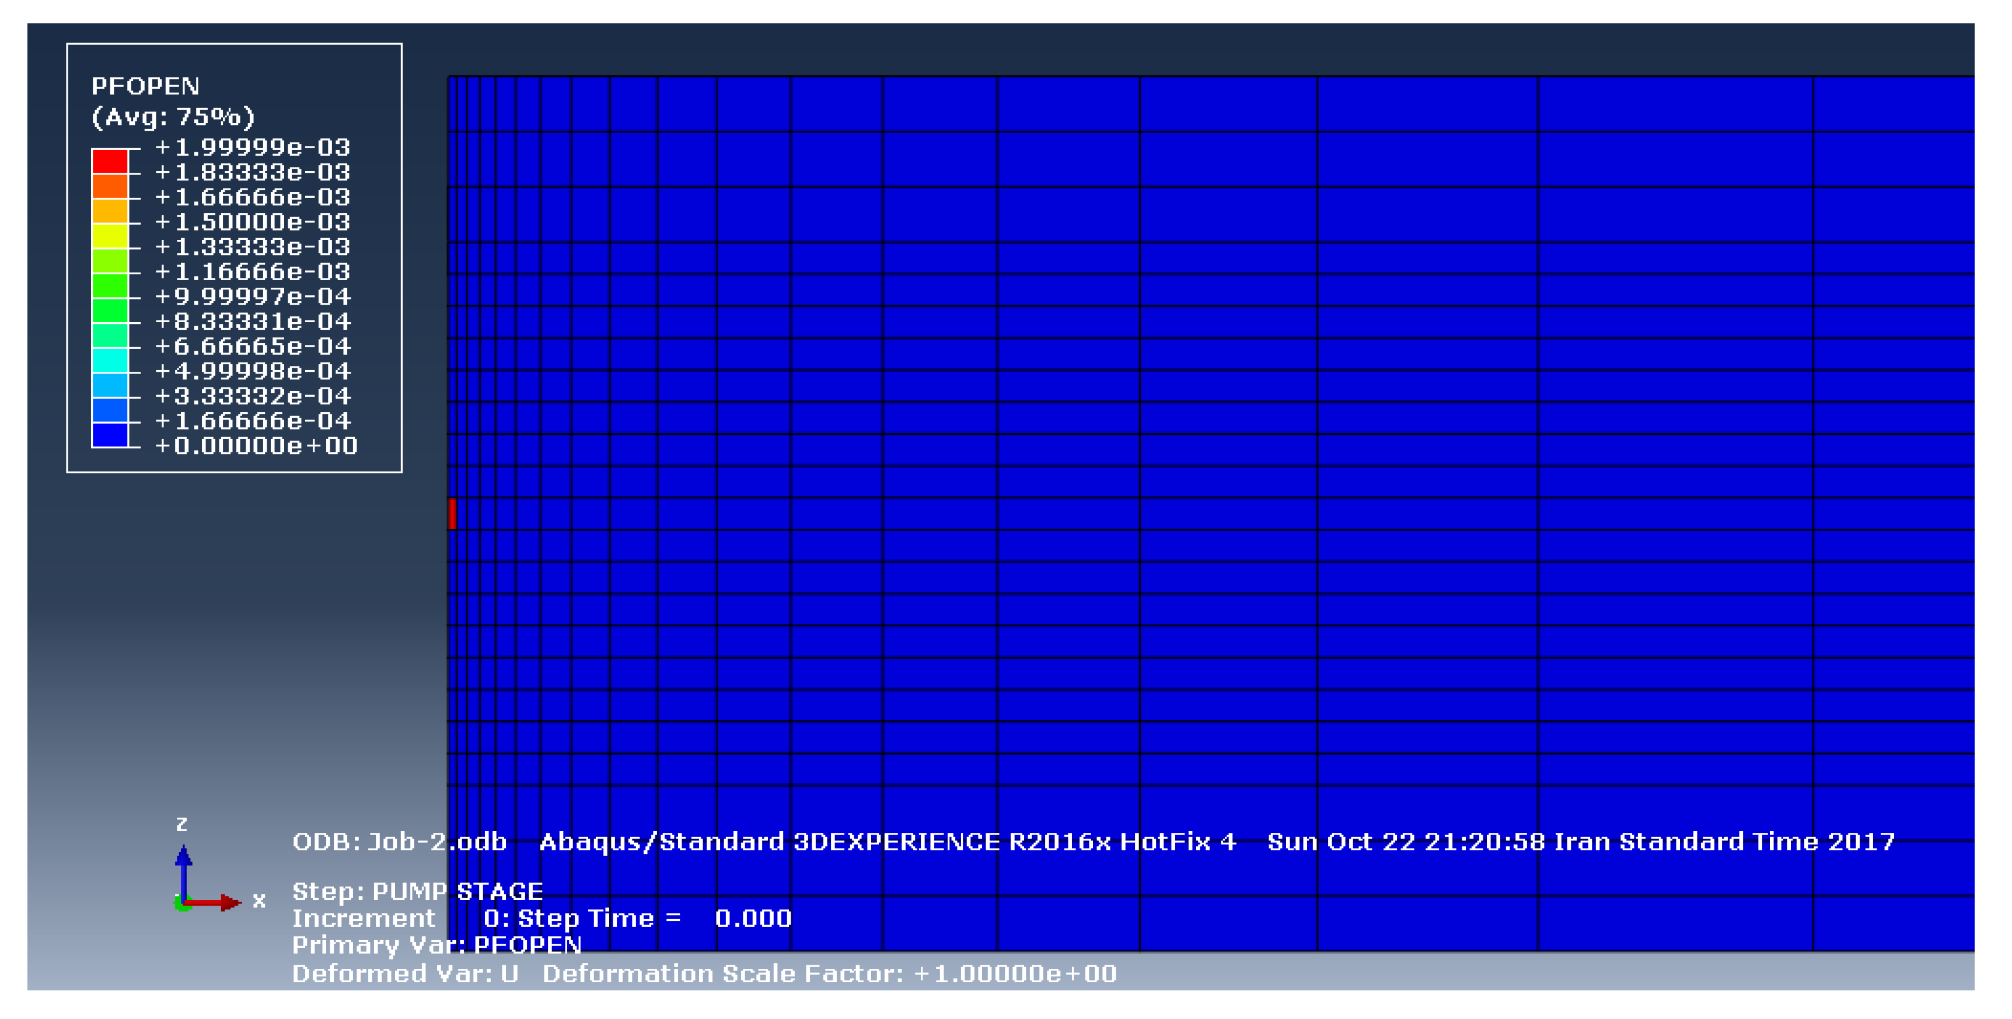The width and height of the screenshot is (2012, 1019).
Task: Click the yellow legend color band
Action: (x=109, y=236)
